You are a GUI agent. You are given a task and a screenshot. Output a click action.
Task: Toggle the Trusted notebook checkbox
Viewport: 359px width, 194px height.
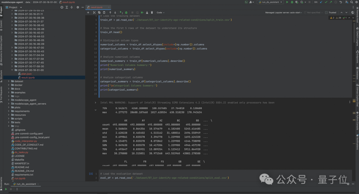point(326,13)
